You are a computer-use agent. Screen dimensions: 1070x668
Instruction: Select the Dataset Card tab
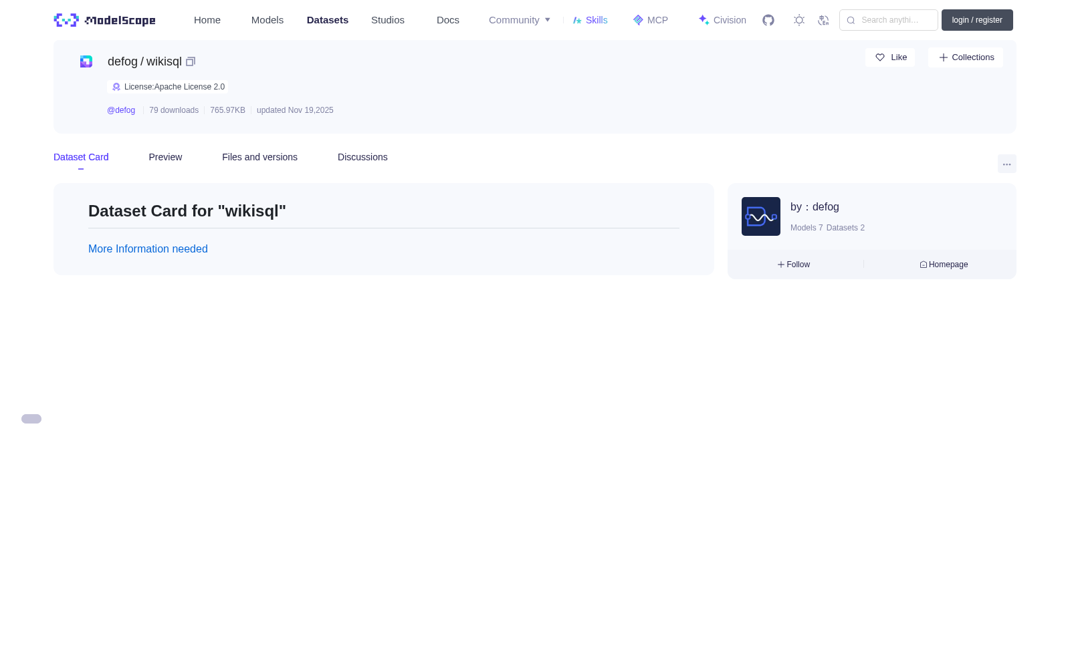[81, 157]
